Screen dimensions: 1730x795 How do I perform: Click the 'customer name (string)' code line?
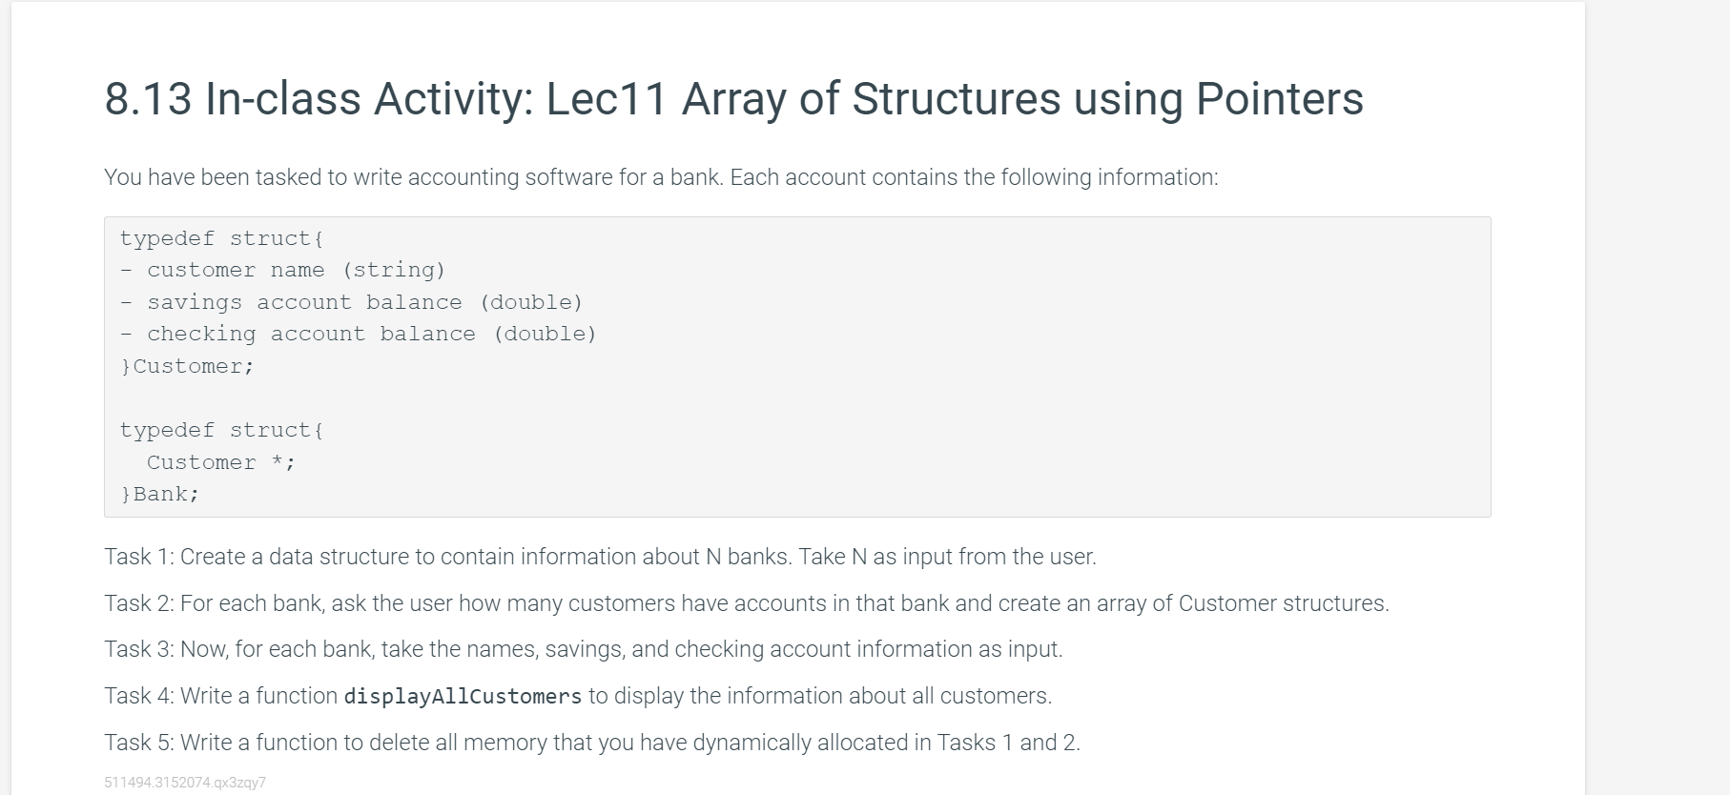click(282, 271)
